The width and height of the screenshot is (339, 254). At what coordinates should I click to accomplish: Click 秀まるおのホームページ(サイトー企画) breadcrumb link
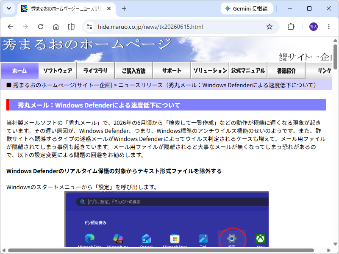click(63, 85)
